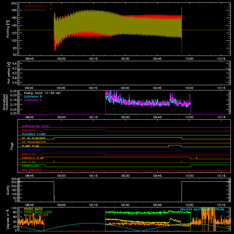The width and height of the screenshot is (234, 234).
Task: Select the magenta "Collimator 9" legend entry
Action: pyautogui.click(x=33, y=100)
